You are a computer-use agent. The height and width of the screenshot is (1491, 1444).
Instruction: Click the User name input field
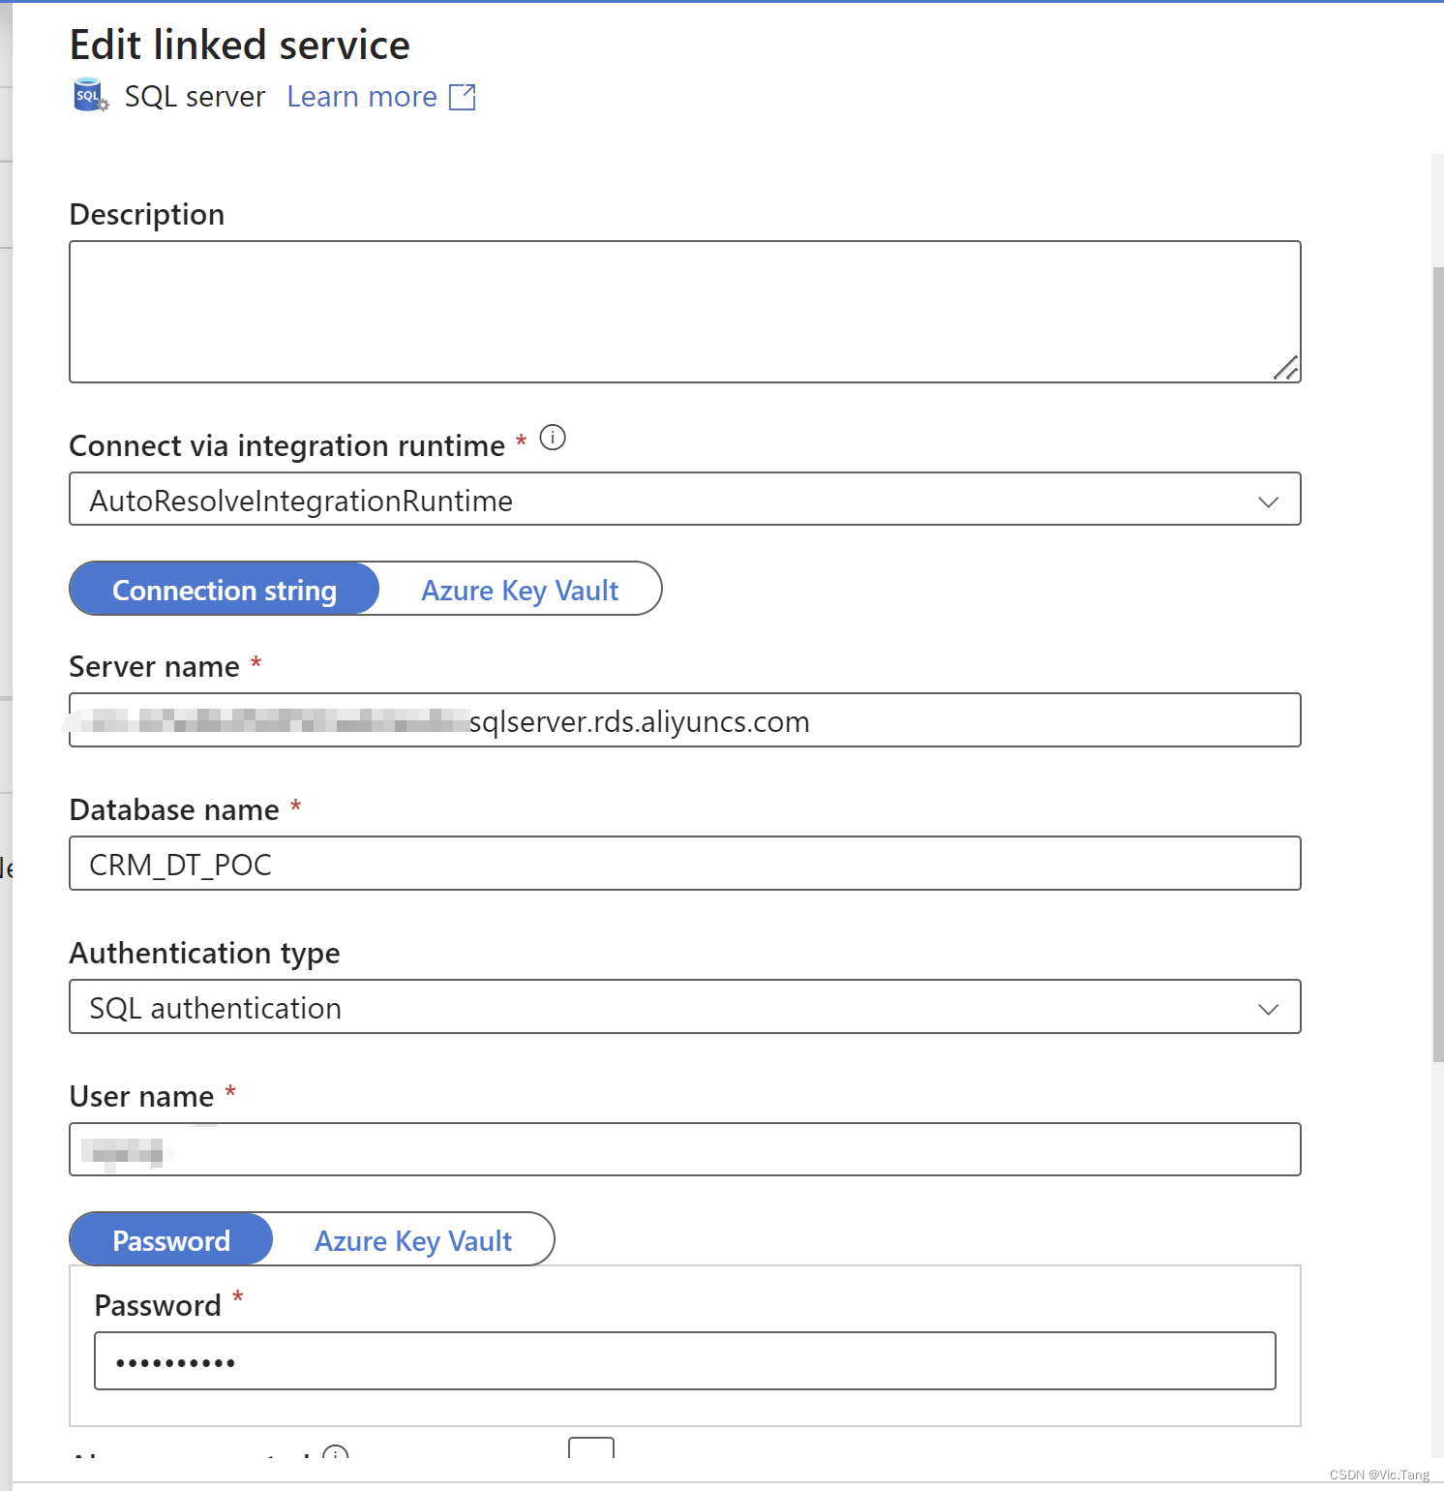click(x=684, y=1149)
